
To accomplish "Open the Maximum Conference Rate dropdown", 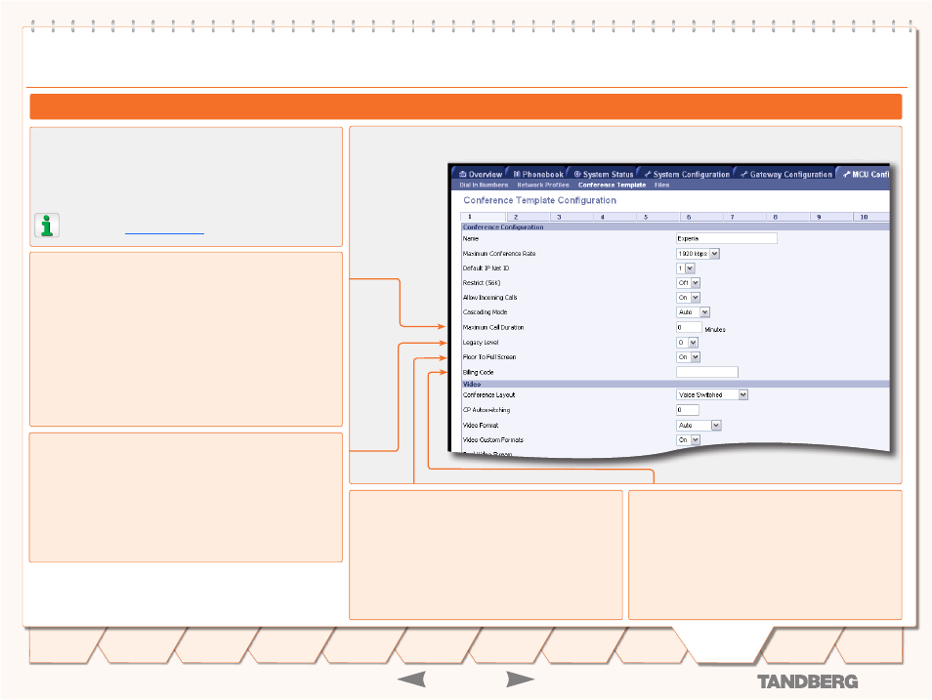I will [x=698, y=254].
